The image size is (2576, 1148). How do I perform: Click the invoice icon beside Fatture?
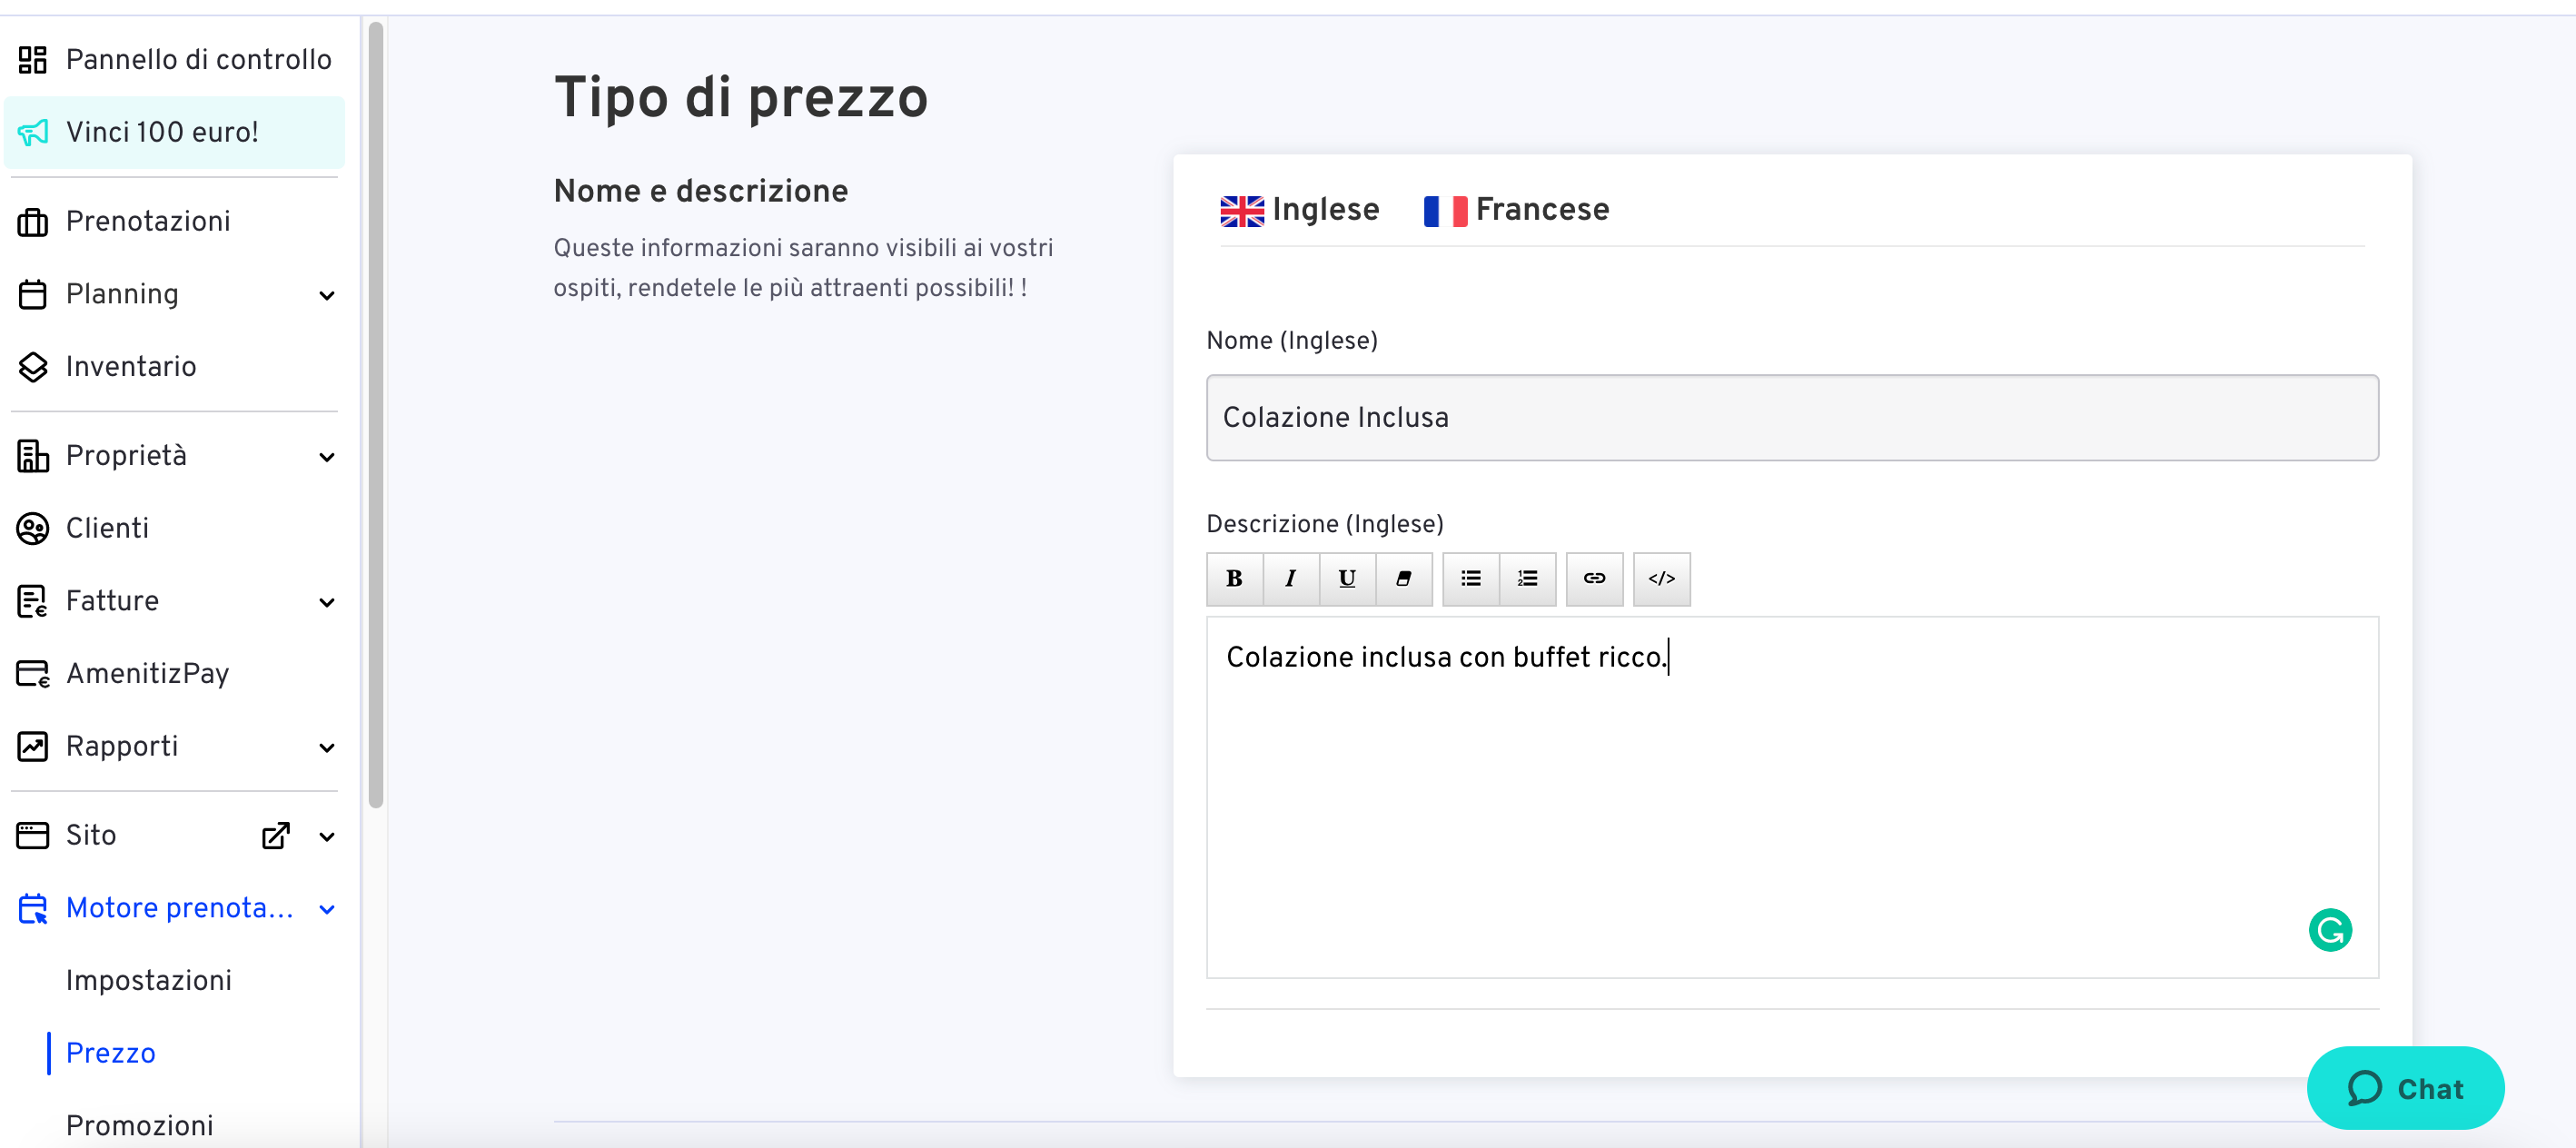click(x=33, y=601)
